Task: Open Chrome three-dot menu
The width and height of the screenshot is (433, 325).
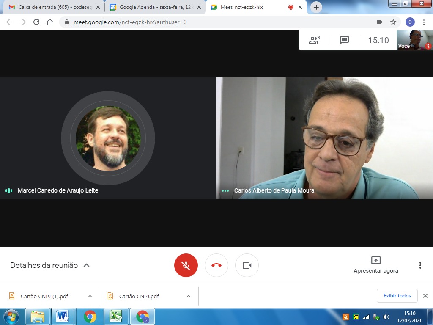Action: 424,22
